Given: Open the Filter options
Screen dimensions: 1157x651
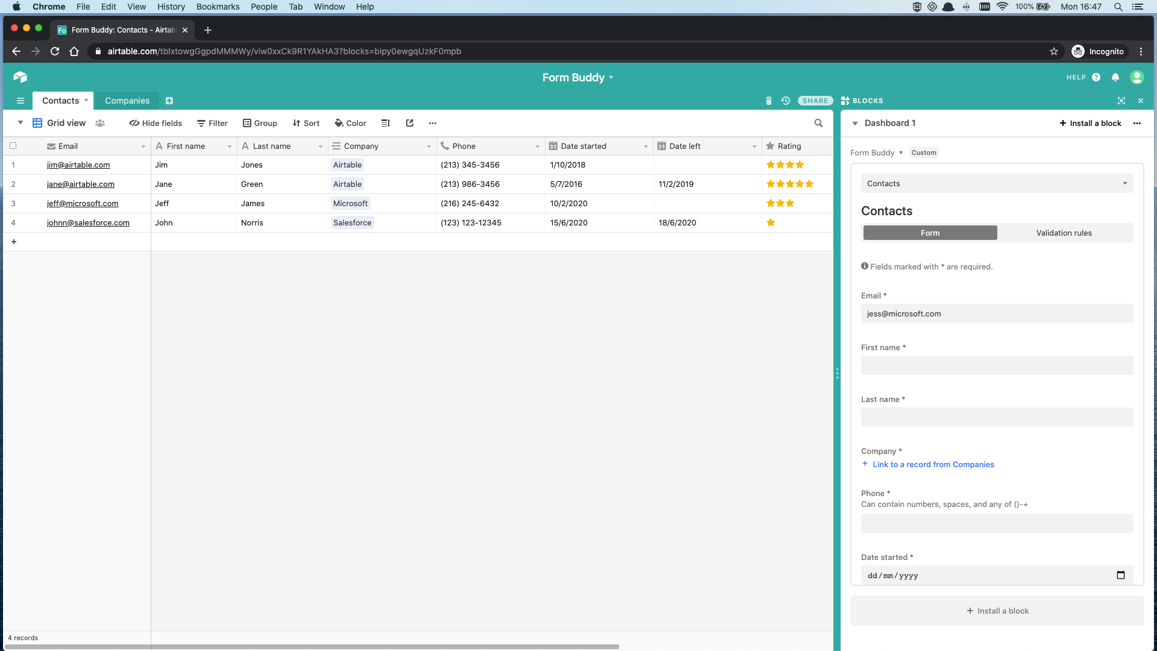Looking at the screenshot, I should [x=212, y=123].
